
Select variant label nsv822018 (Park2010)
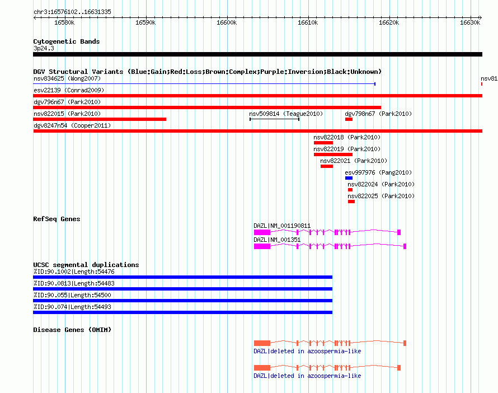pos(347,137)
